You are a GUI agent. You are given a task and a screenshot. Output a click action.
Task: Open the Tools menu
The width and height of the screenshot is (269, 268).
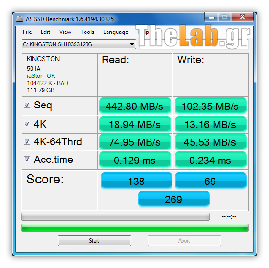(x=87, y=32)
